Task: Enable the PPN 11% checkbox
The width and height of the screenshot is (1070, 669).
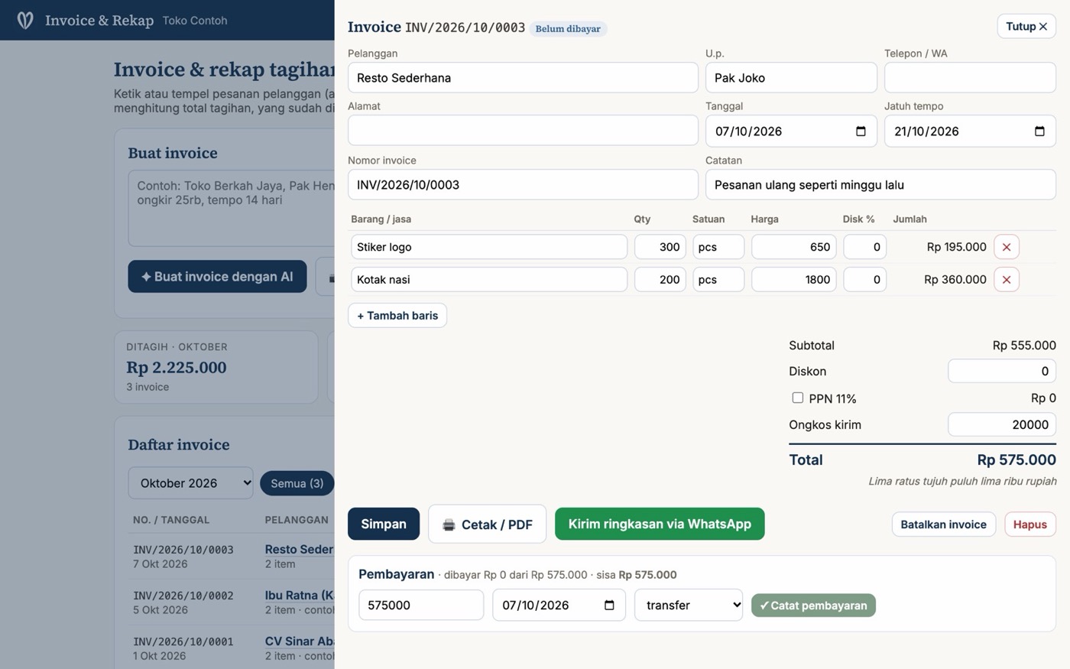Action: click(797, 398)
